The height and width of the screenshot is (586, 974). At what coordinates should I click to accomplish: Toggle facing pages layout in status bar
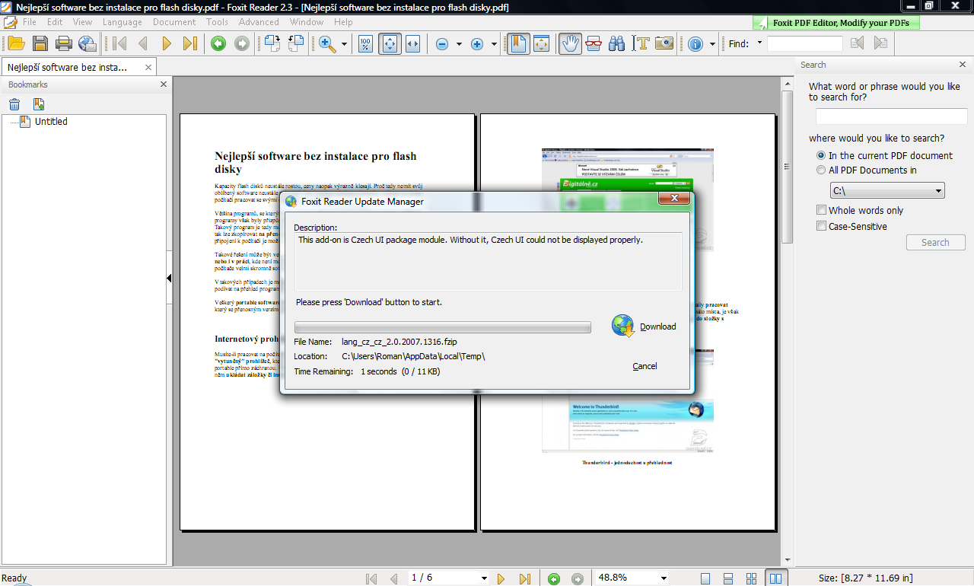click(x=775, y=578)
